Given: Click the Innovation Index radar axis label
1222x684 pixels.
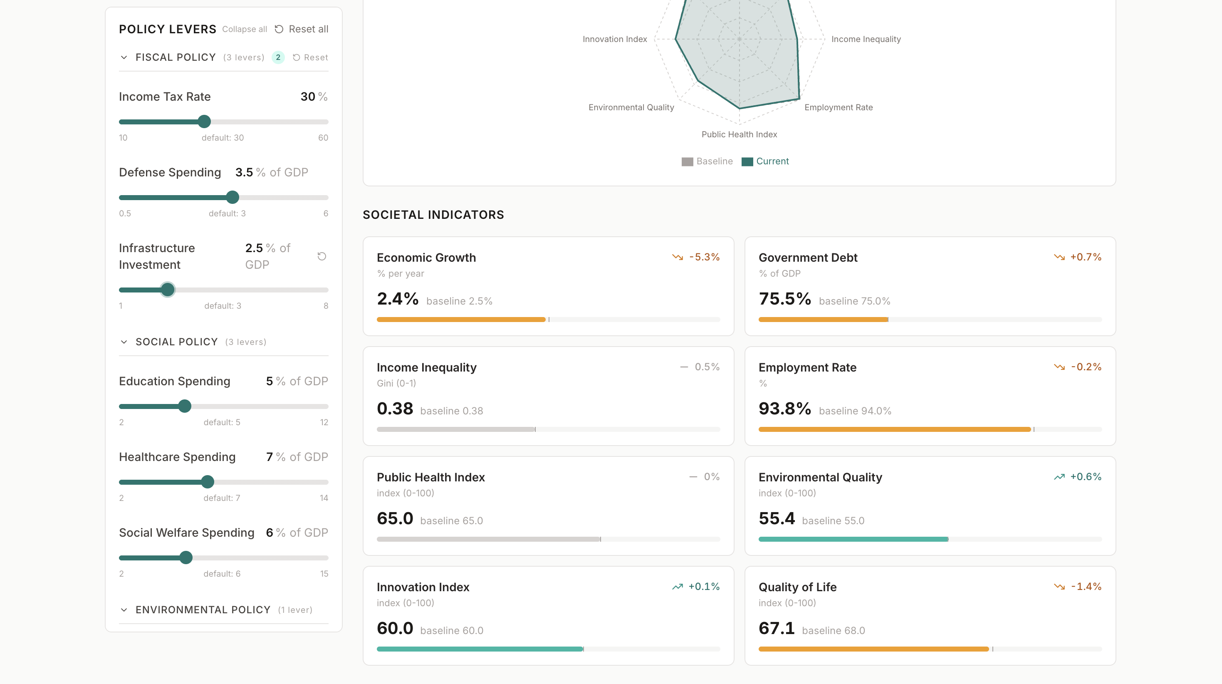Looking at the screenshot, I should coord(615,40).
